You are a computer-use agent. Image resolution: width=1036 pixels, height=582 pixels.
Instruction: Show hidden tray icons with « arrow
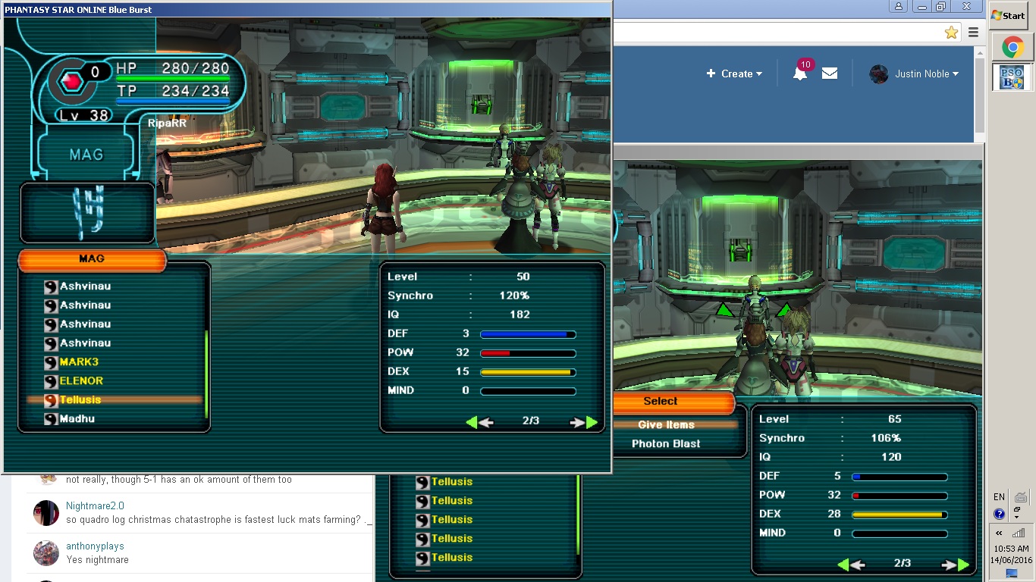point(999,533)
